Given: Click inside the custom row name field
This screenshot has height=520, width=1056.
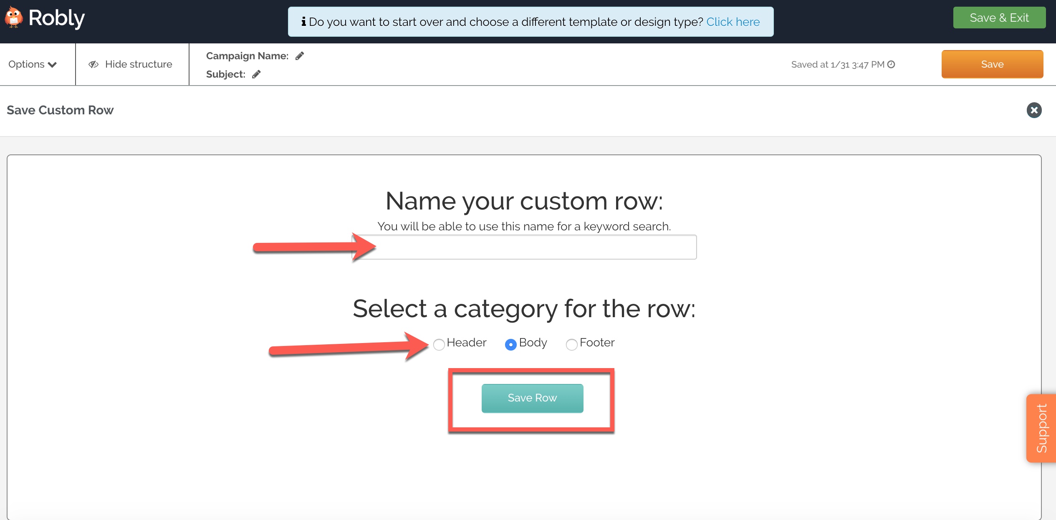Looking at the screenshot, I should [x=525, y=247].
